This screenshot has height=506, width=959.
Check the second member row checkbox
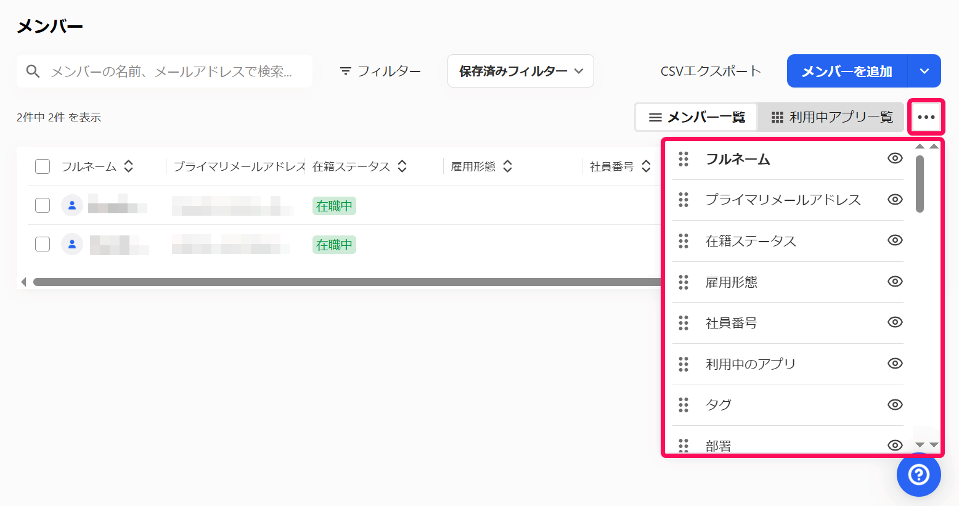pyautogui.click(x=43, y=244)
